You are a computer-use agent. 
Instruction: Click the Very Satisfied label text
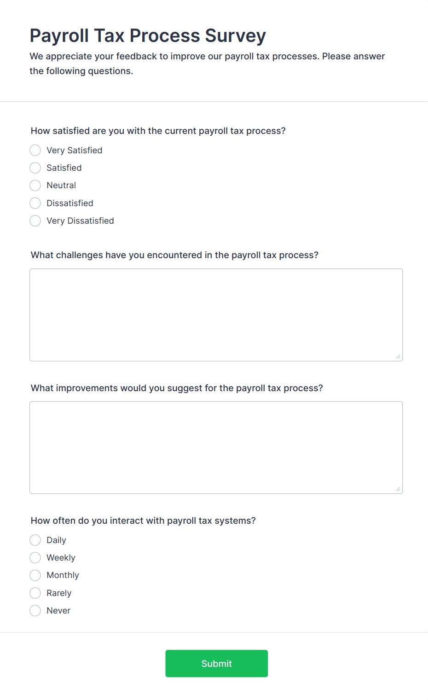pos(75,150)
